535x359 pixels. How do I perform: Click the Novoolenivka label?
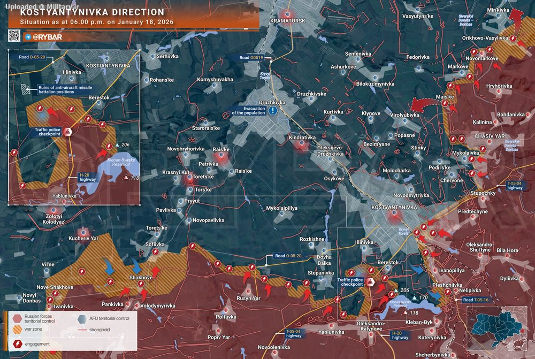(273, 347)
